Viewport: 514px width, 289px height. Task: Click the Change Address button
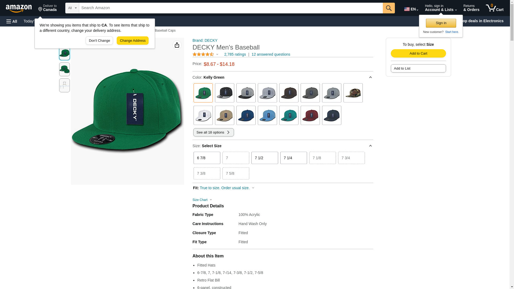[x=133, y=41]
